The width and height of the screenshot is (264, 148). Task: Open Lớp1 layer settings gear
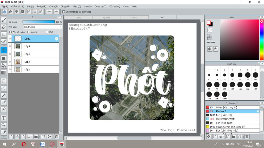coord(56,39)
